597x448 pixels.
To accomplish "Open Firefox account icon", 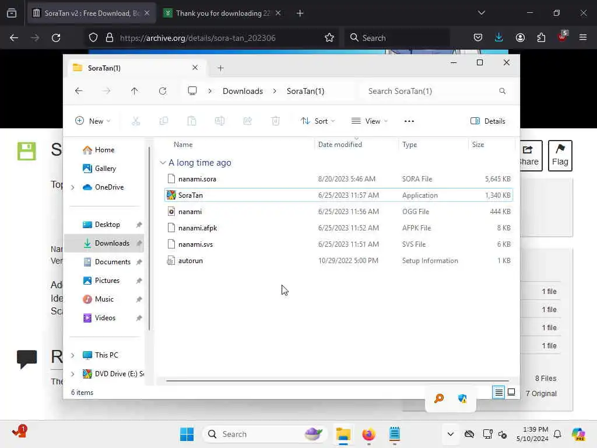I will pos(520,38).
